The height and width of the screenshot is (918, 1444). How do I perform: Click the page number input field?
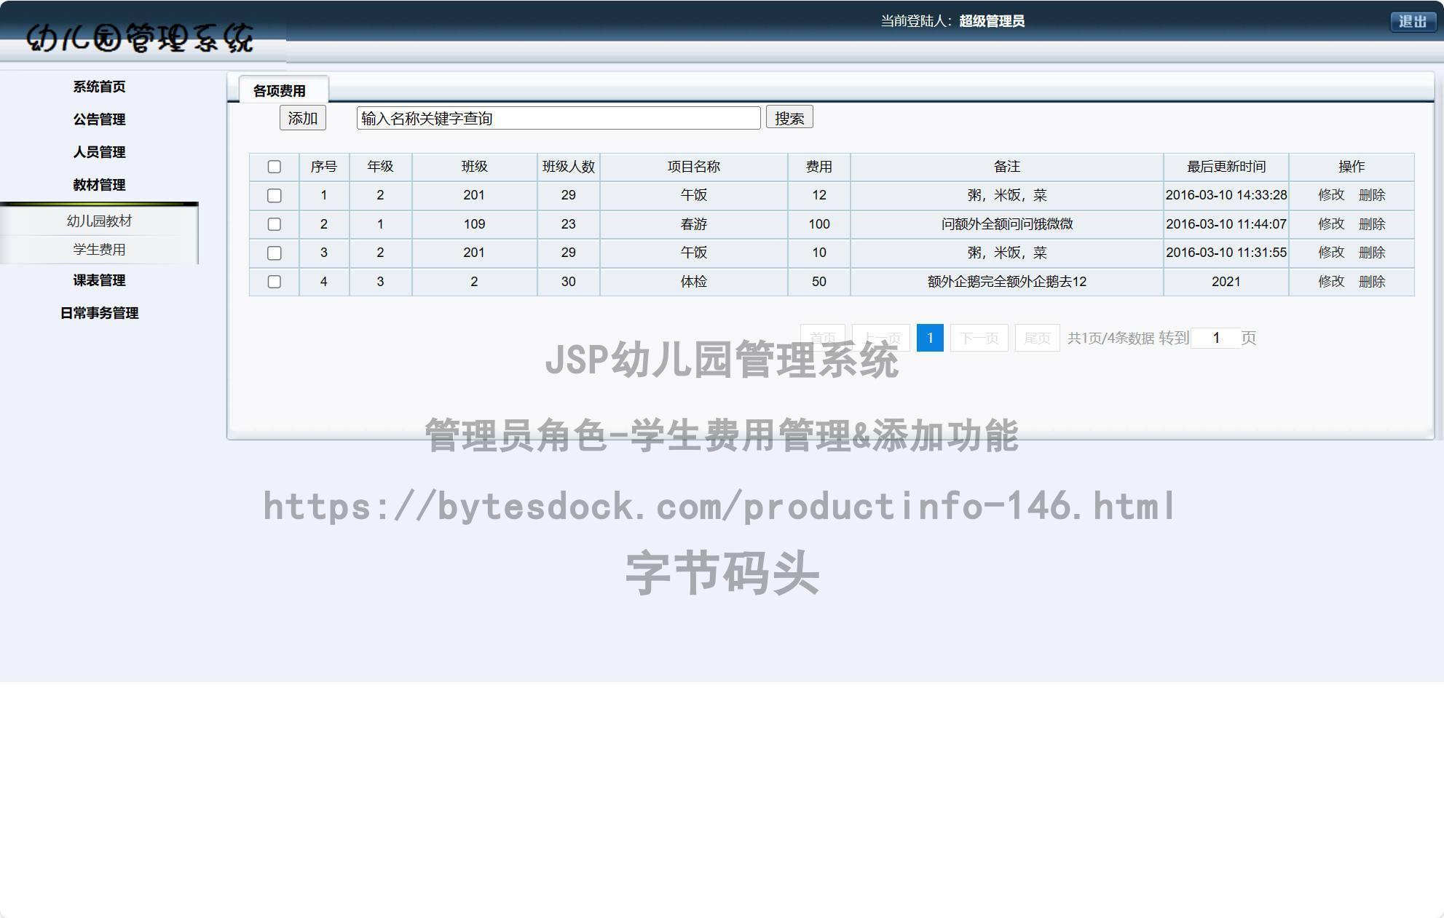[1215, 337]
